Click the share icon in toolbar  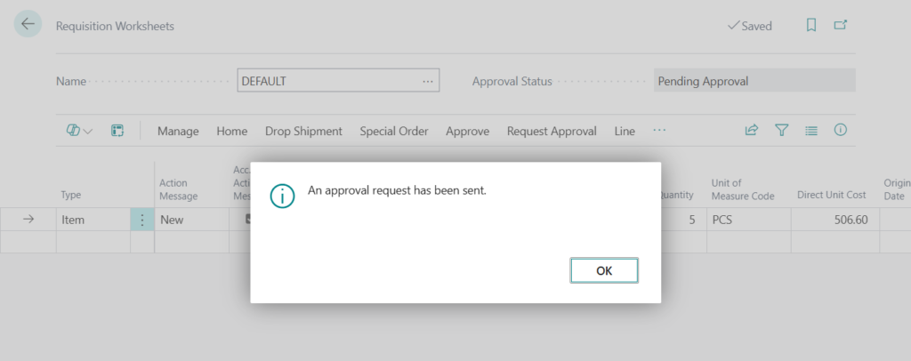click(x=752, y=131)
